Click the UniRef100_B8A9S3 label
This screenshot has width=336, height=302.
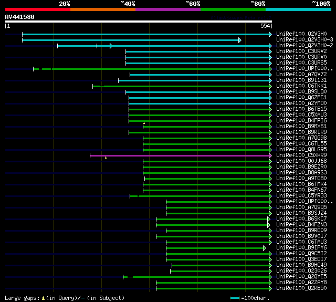(301, 173)
